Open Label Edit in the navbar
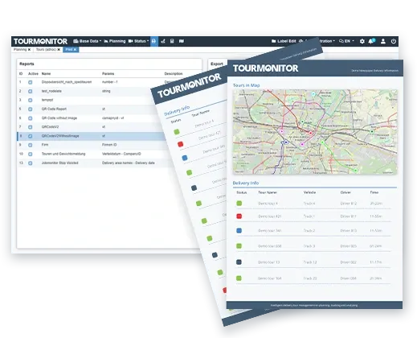 pyautogui.click(x=284, y=41)
